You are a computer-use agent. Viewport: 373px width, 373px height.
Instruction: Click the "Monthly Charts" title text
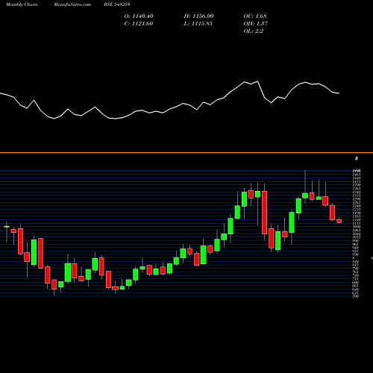(22, 4)
